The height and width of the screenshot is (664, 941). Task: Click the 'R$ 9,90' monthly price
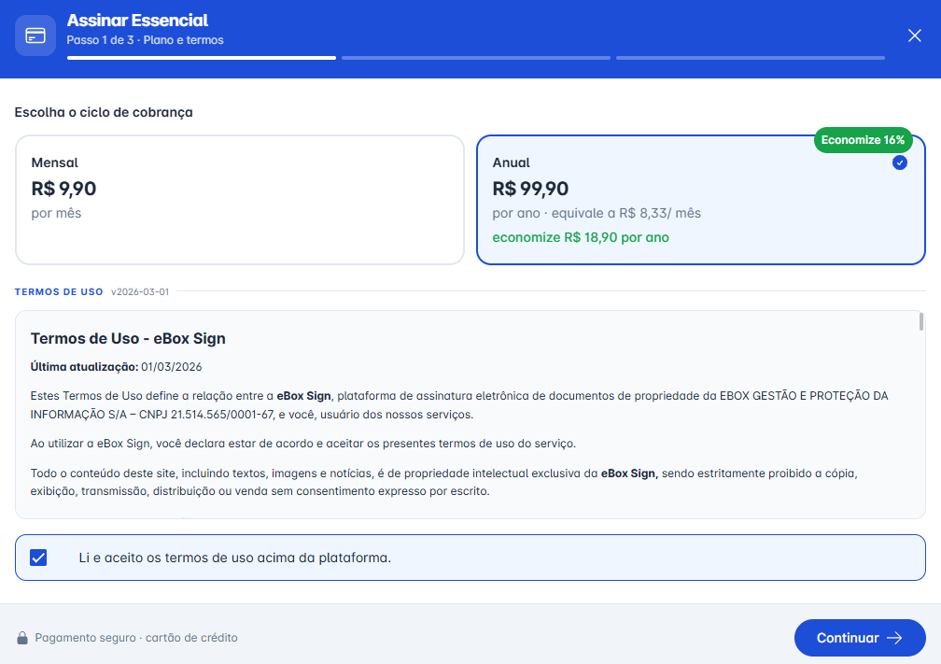pos(63,189)
